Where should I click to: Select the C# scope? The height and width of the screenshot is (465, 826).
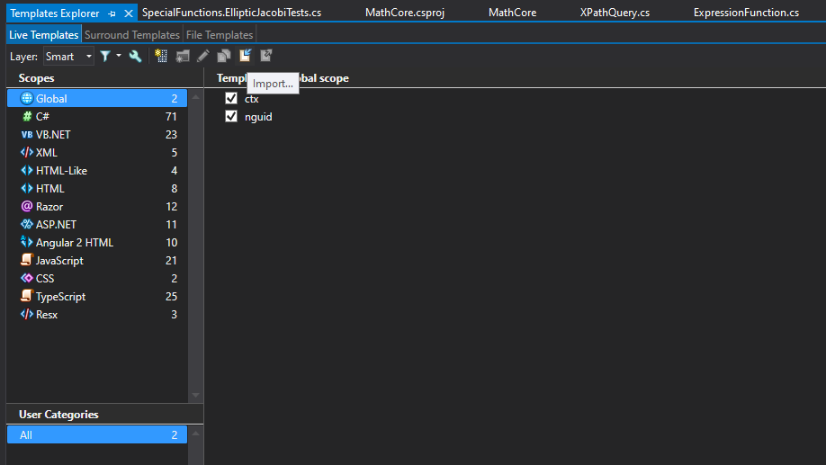click(x=97, y=116)
